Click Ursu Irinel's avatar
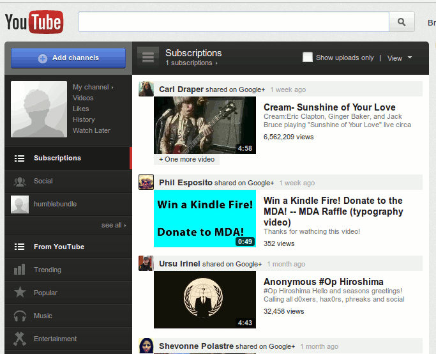This screenshot has width=436, height=354. pyautogui.click(x=146, y=263)
